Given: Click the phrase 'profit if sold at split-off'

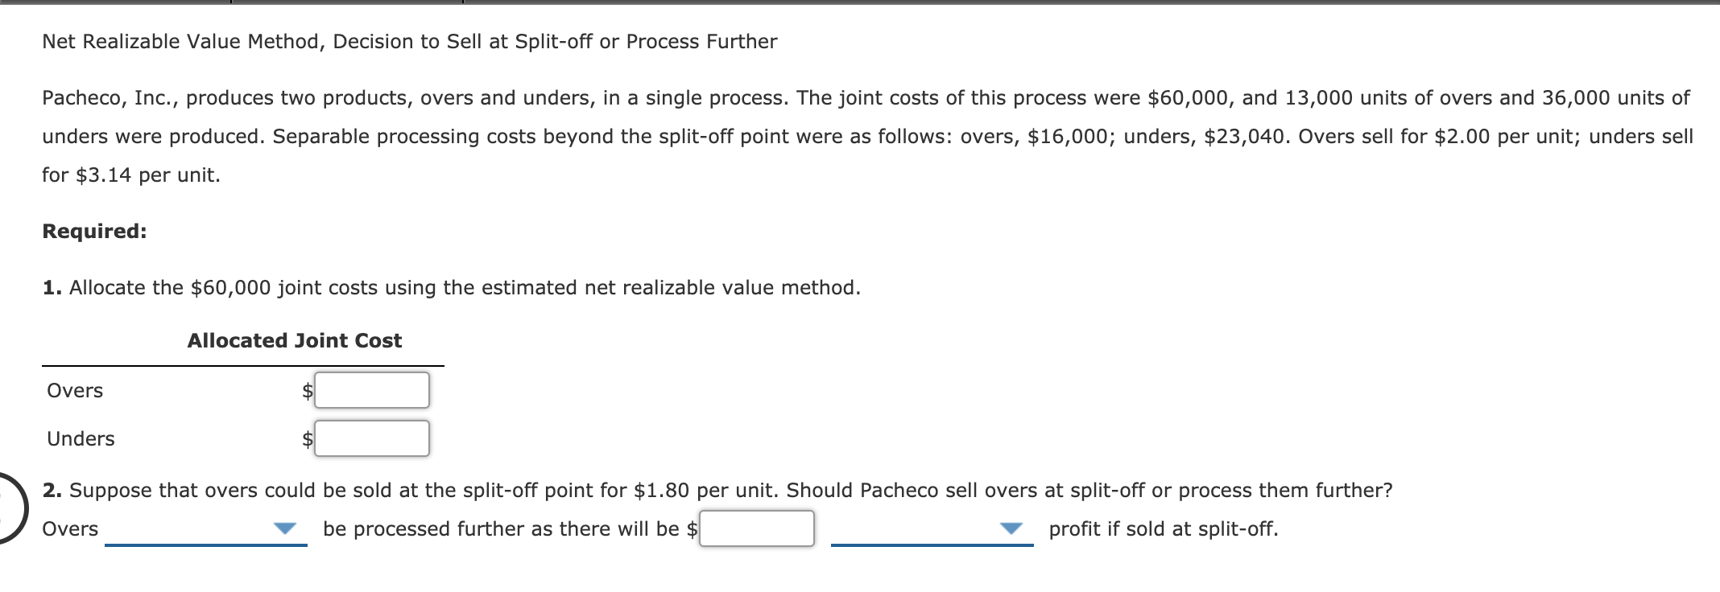Looking at the screenshot, I should click(1164, 528).
